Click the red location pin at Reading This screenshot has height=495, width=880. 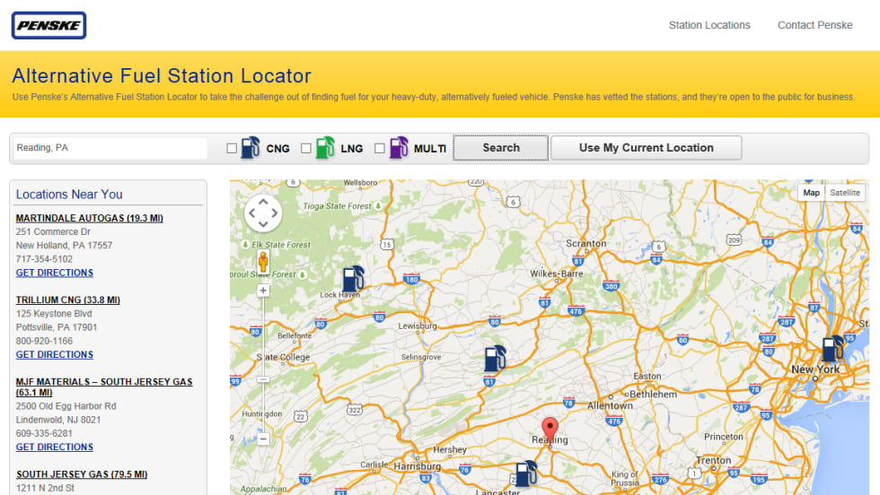point(550,428)
